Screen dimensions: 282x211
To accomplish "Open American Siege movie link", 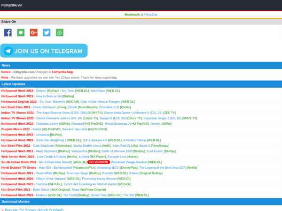I will point(77,173).
